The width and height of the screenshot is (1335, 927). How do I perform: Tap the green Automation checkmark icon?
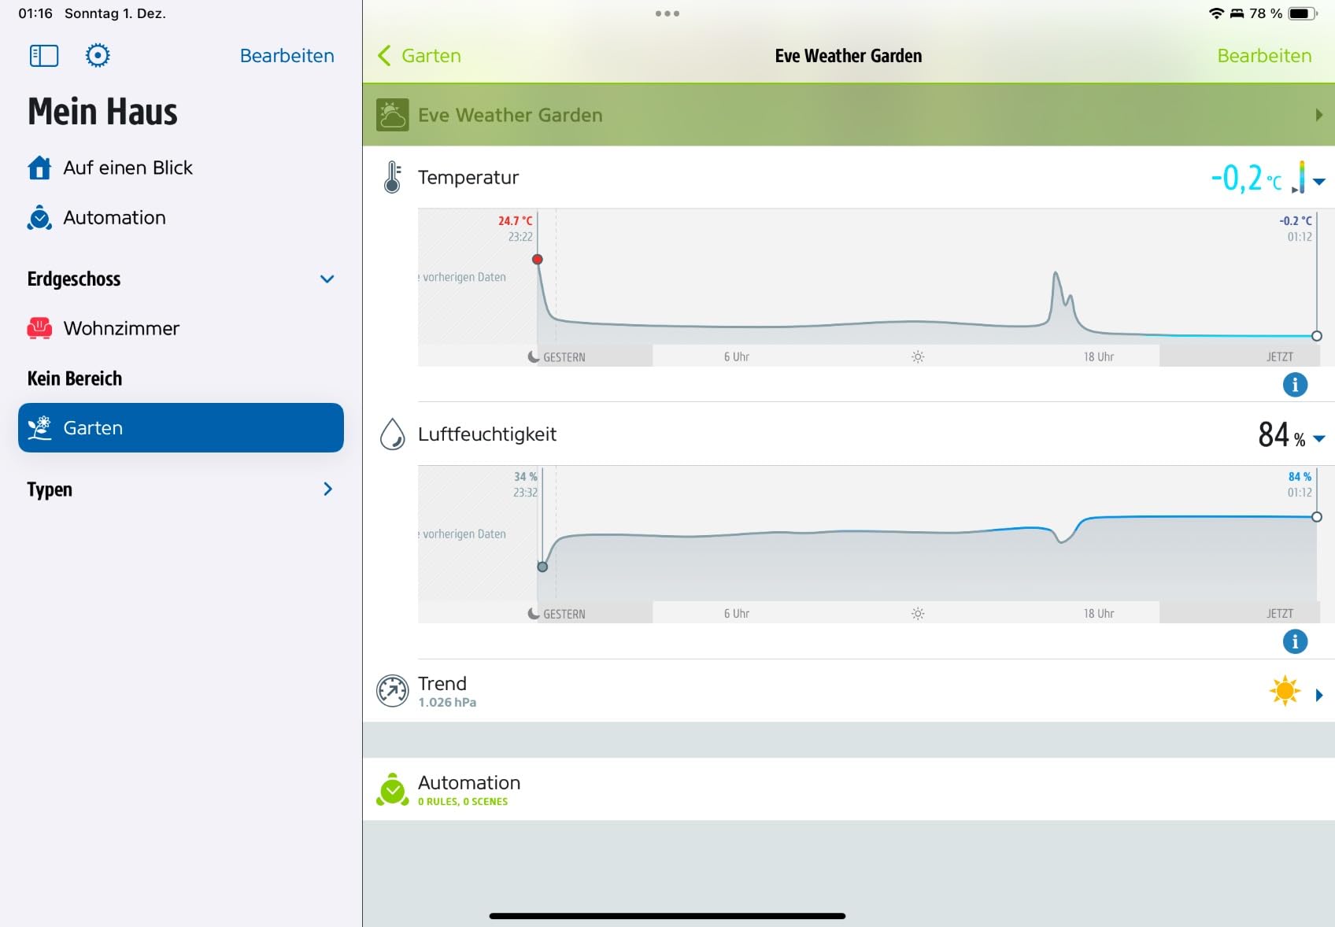(x=392, y=789)
